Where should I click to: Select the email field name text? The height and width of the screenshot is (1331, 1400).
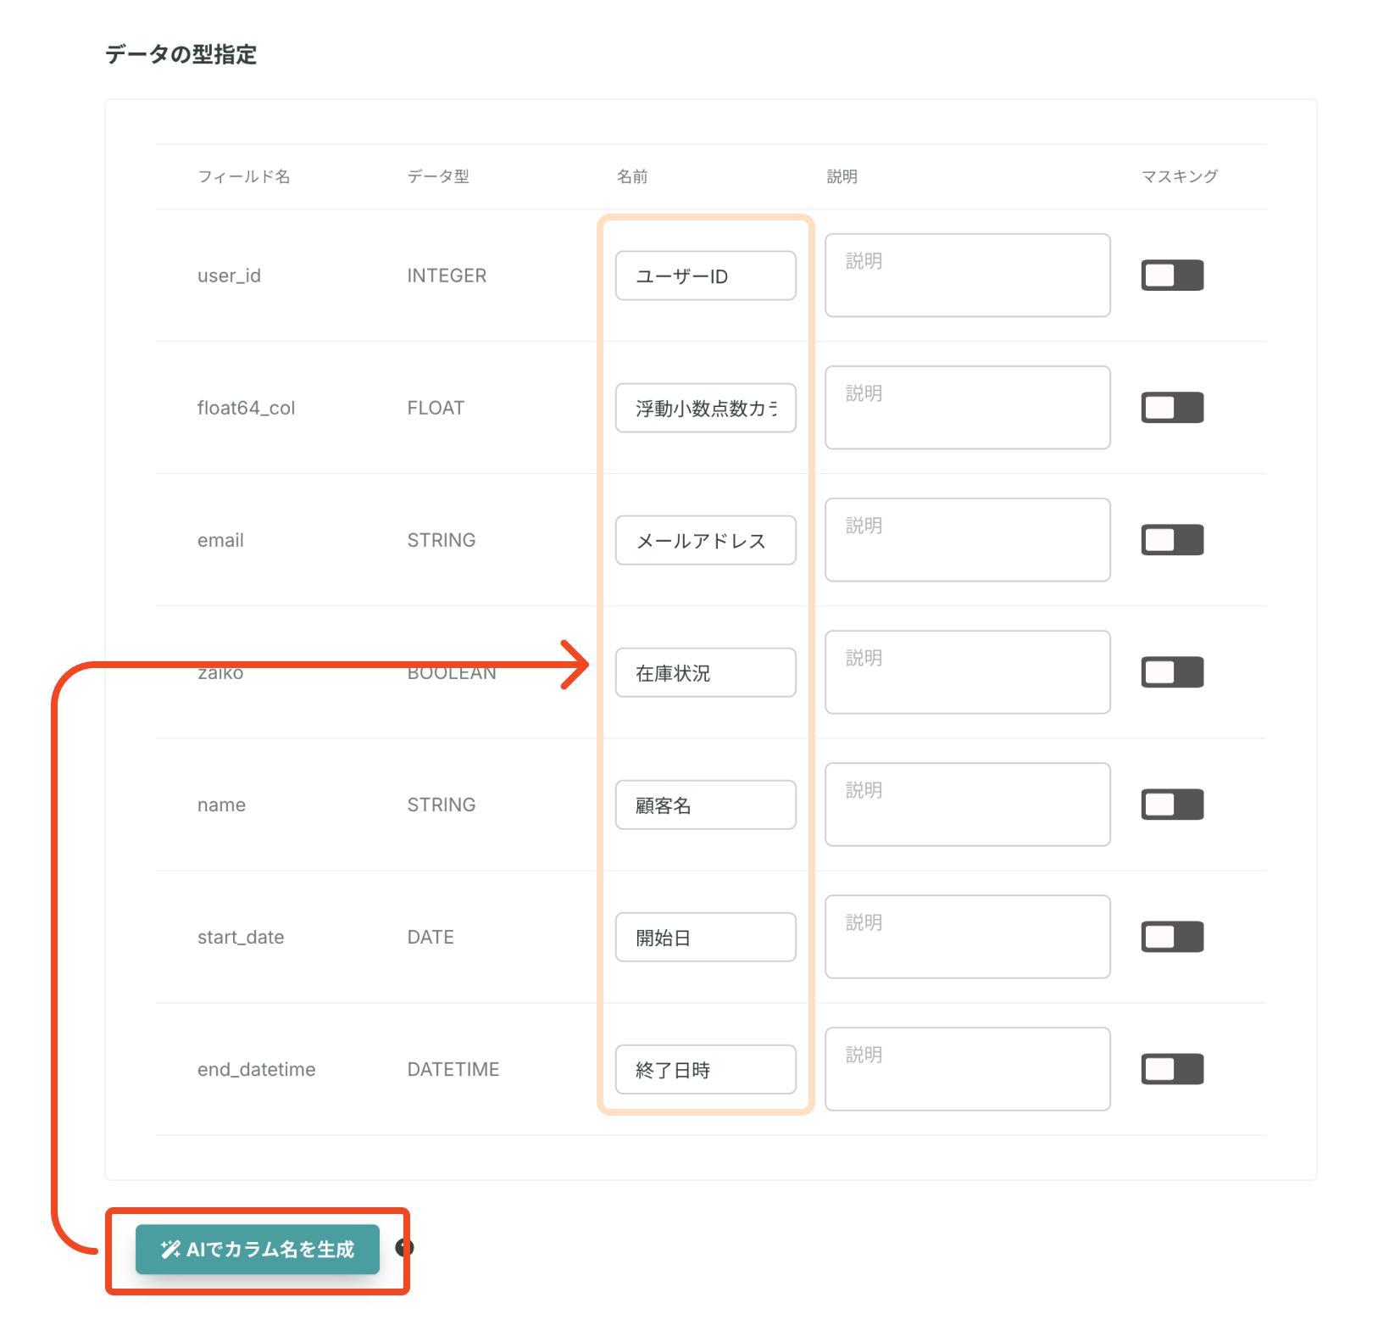coord(220,540)
